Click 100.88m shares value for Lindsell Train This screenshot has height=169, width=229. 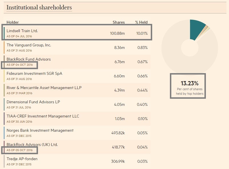(117, 33)
